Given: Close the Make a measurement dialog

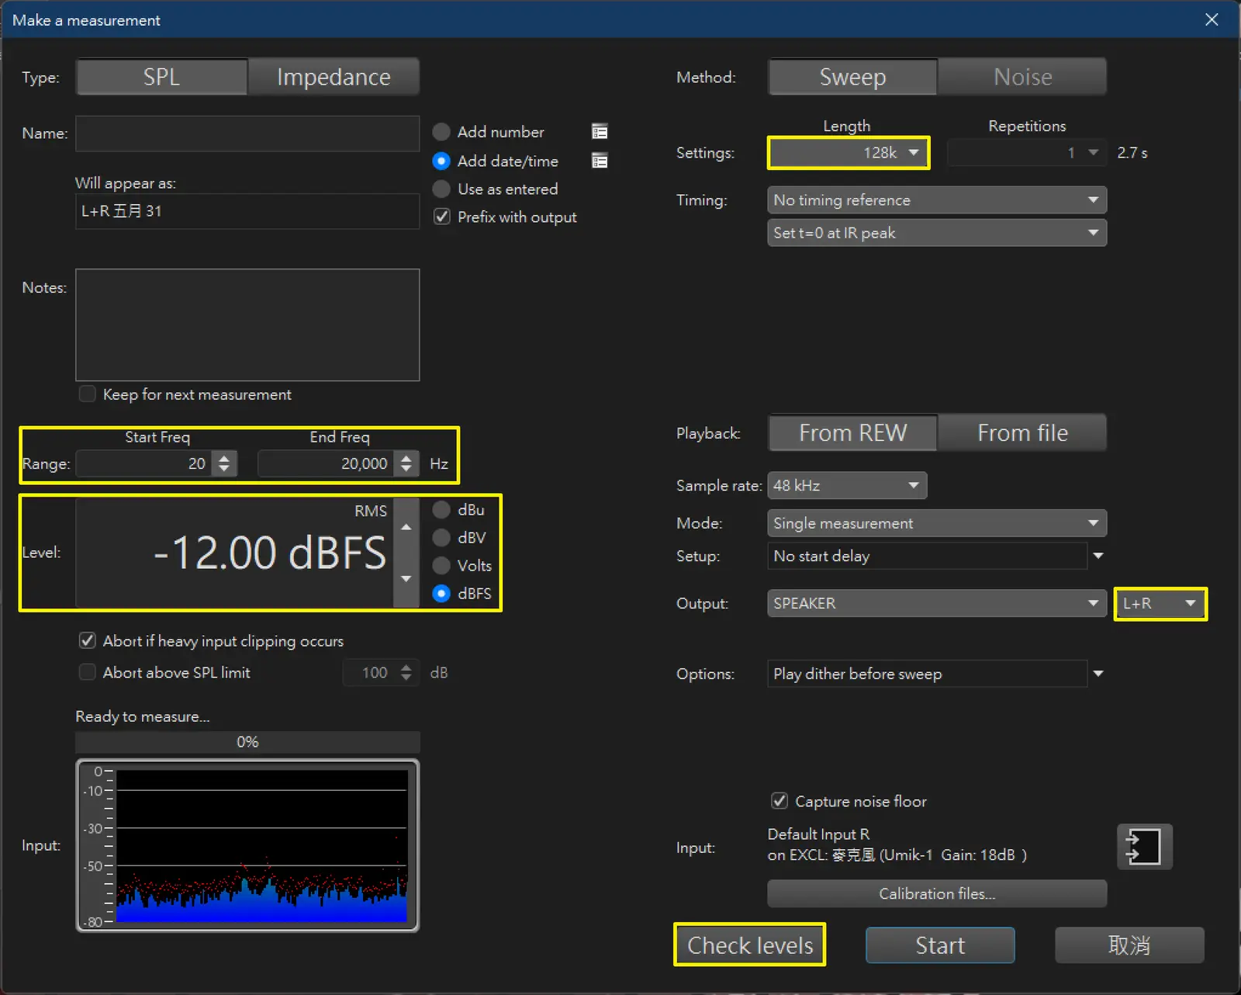Looking at the screenshot, I should (1212, 19).
